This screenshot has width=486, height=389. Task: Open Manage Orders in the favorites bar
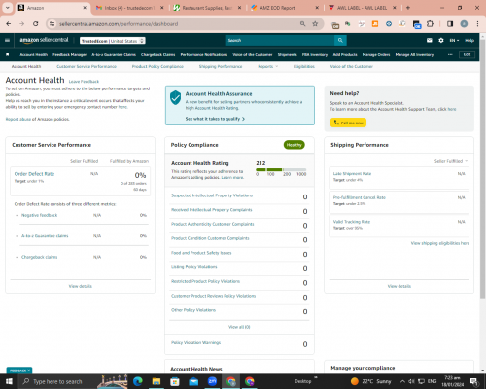click(x=376, y=54)
